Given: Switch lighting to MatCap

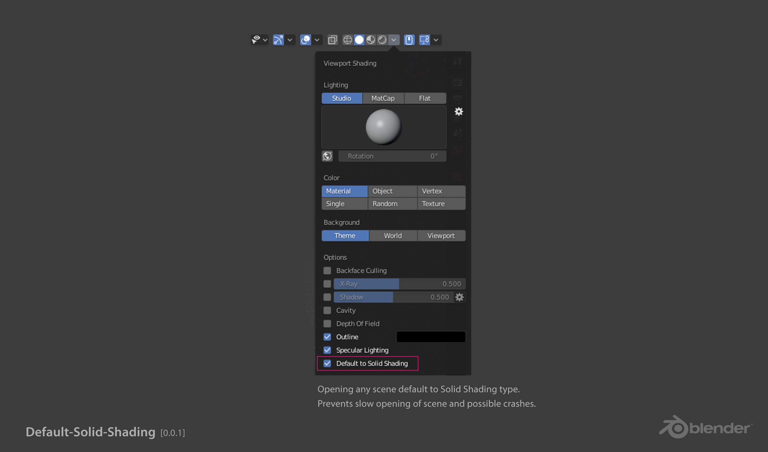Looking at the screenshot, I should pyautogui.click(x=383, y=98).
